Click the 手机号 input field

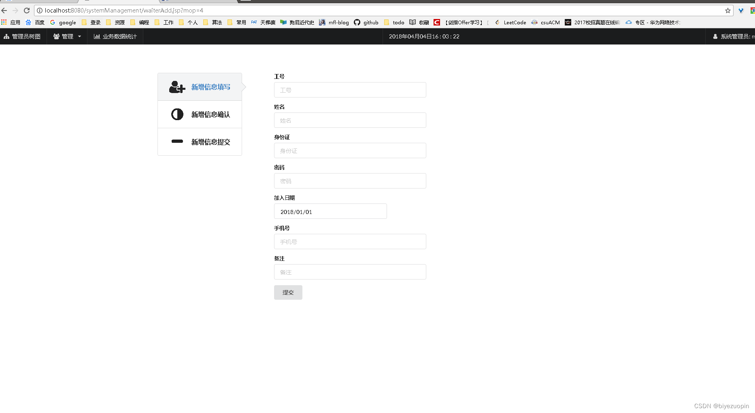tap(350, 241)
